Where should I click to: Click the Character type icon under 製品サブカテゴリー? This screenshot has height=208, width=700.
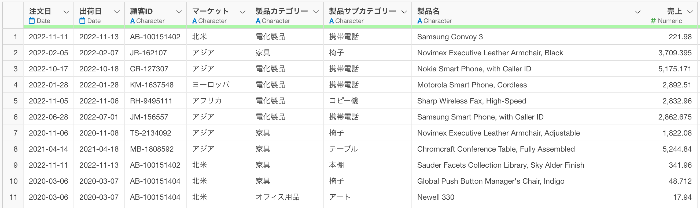331,21
